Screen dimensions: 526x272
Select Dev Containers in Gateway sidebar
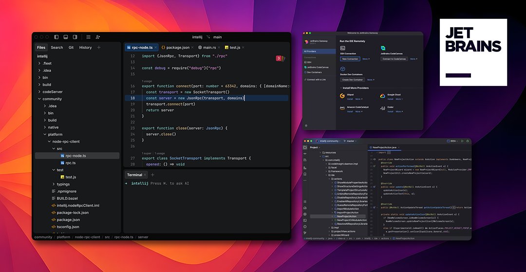pos(314,72)
